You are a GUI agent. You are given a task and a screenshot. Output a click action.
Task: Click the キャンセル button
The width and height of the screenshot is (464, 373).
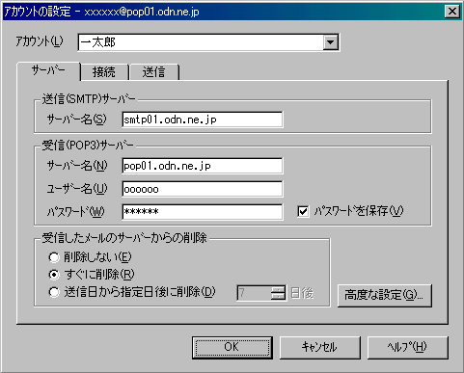pos(319,347)
